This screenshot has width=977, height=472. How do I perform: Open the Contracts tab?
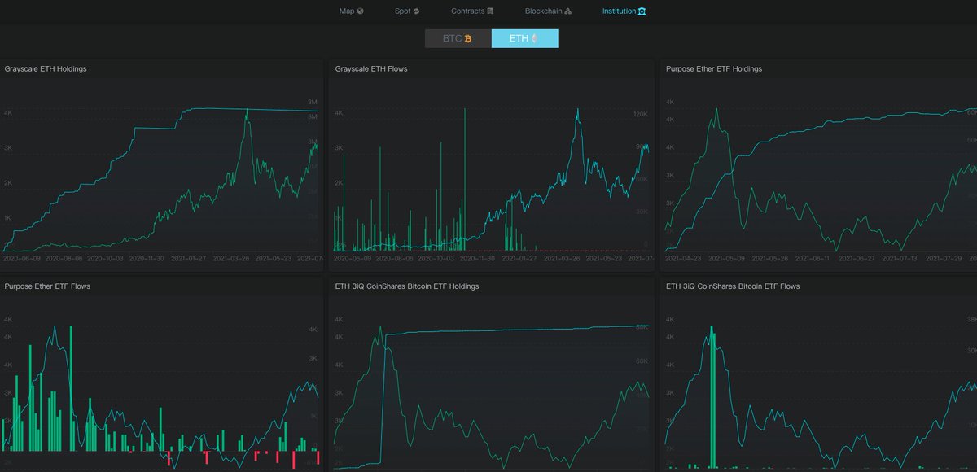click(x=472, y=11)
